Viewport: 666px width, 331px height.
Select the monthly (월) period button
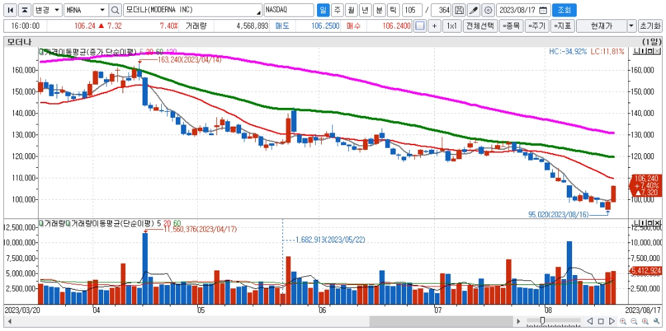(351, 10)
